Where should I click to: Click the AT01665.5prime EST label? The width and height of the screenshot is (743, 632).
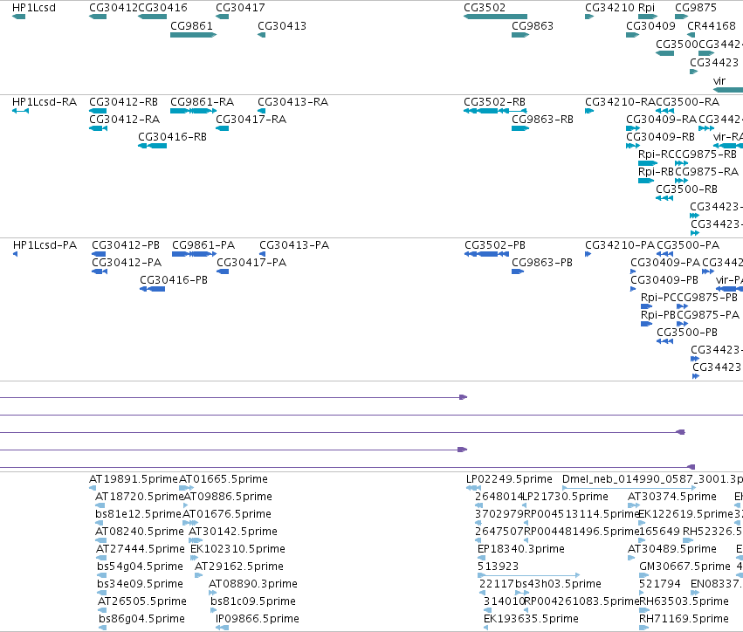[x=224, y=479]
